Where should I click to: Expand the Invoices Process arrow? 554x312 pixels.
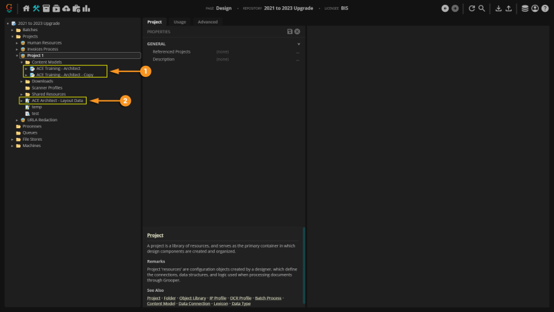pos(17,49)
